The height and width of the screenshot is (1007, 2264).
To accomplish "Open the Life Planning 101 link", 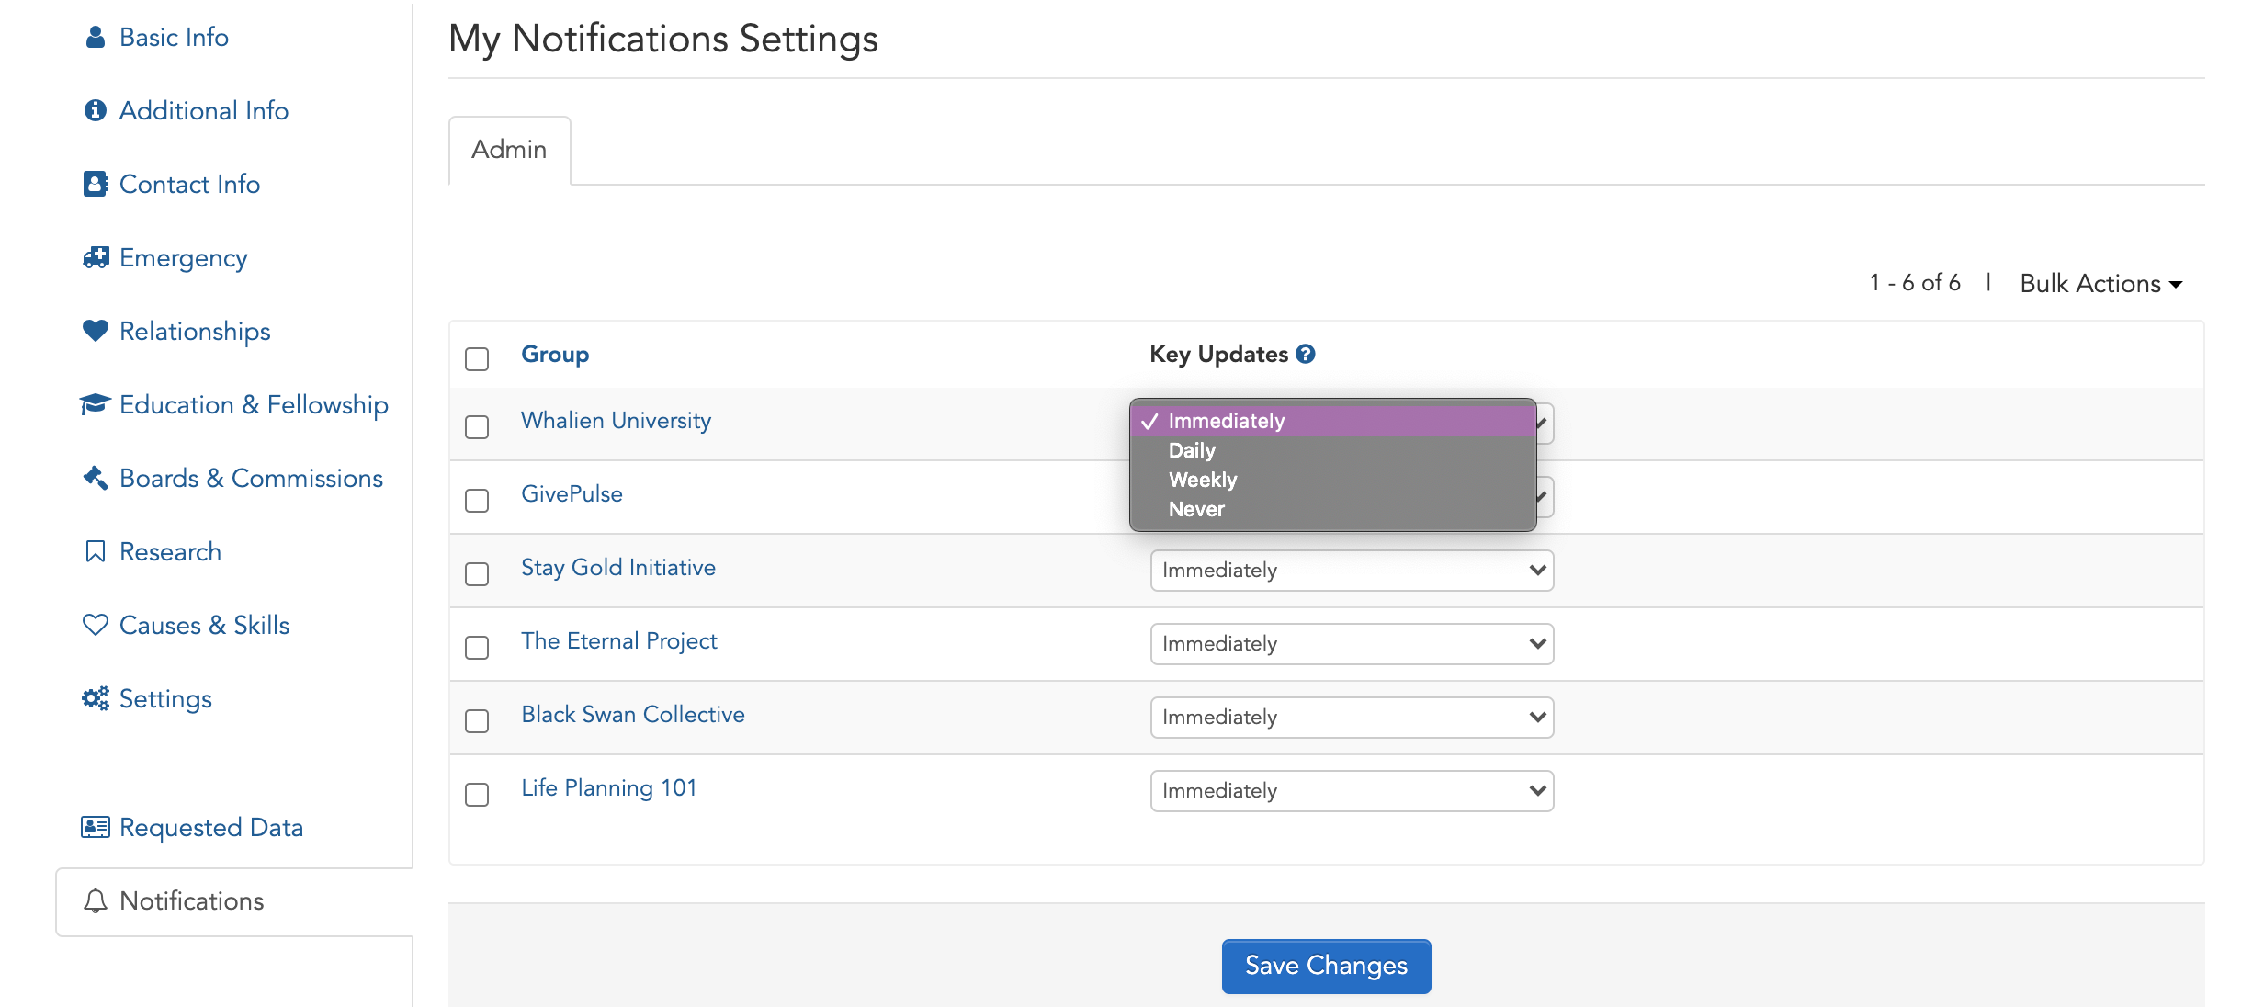I will (609, 788).
